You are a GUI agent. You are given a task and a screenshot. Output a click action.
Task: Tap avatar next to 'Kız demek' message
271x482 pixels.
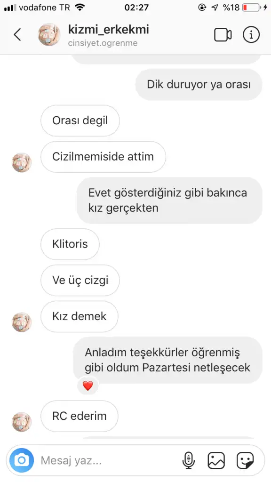coord(22,322)
